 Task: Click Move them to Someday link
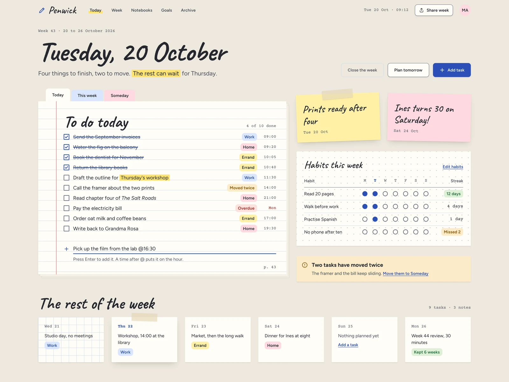(406, 273)
